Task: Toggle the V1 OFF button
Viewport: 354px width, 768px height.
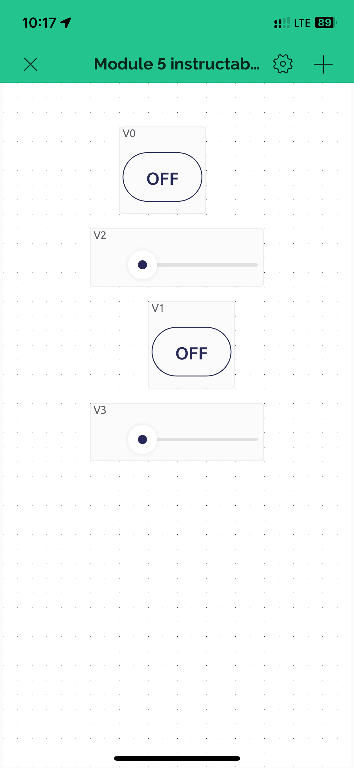Action: (192, 352)
